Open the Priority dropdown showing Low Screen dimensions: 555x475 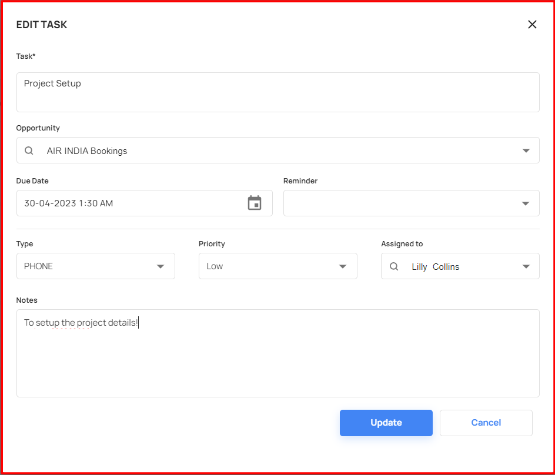click(278, 266)
